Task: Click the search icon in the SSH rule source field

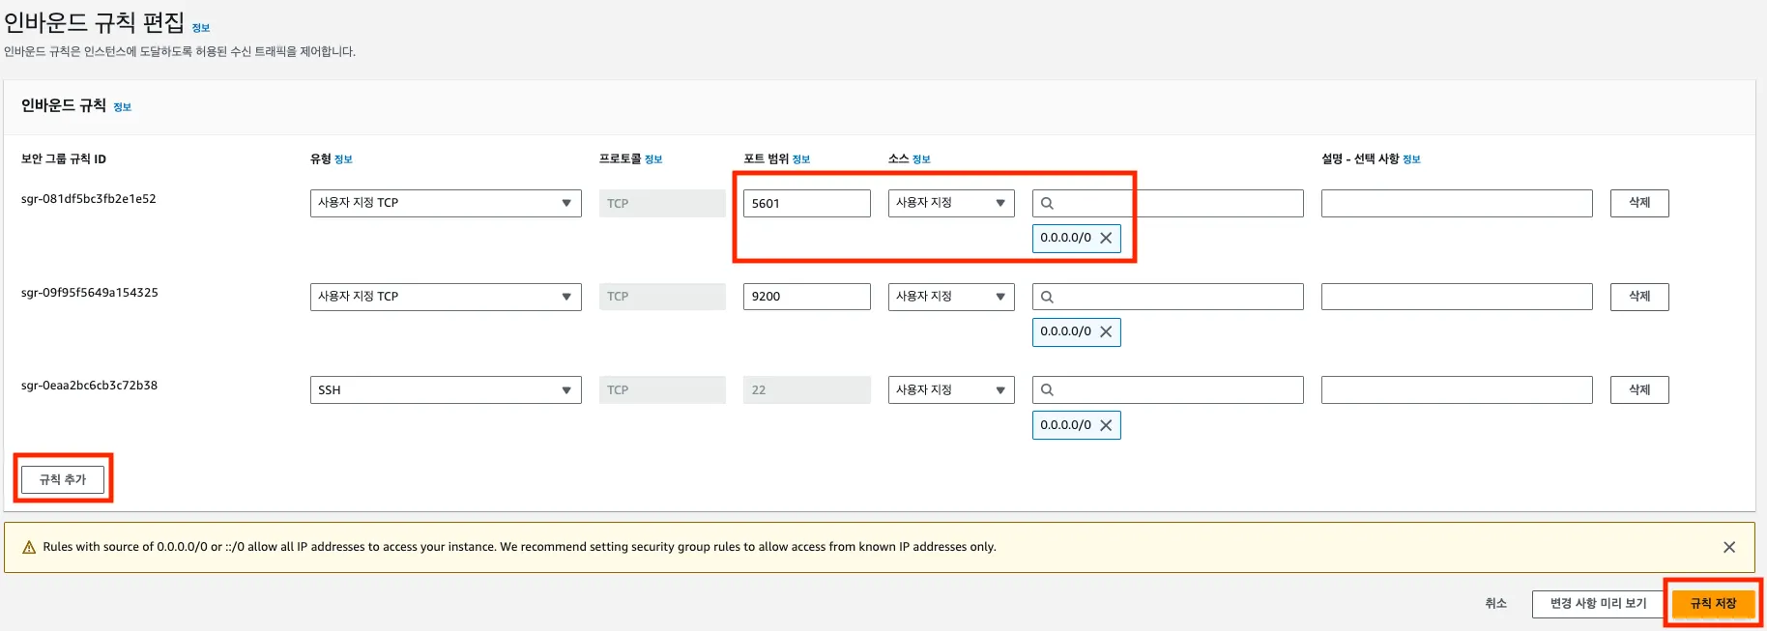Action: pos(1047,390)
